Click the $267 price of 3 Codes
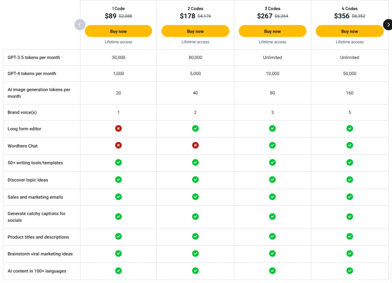This screenshot has width=392, height=283. (265, 16)
